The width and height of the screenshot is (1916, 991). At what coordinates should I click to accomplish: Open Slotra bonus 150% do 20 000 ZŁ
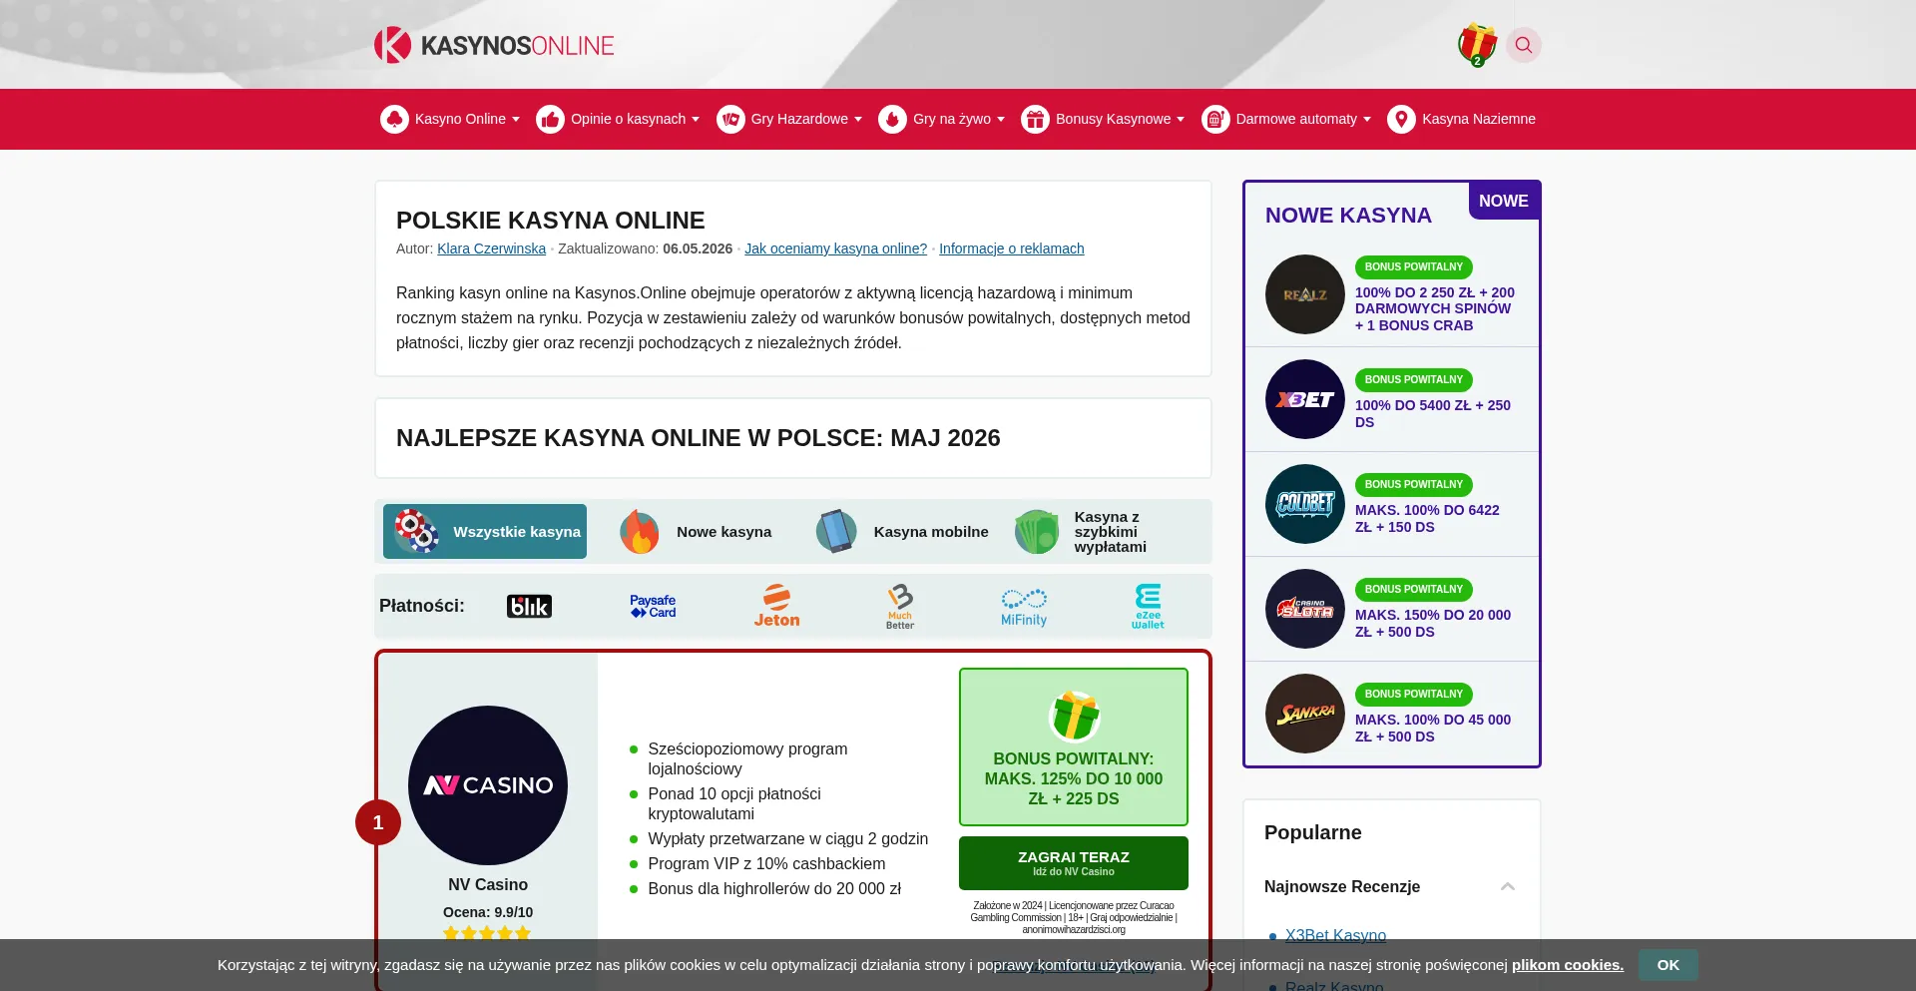[x=1432, y=623]
